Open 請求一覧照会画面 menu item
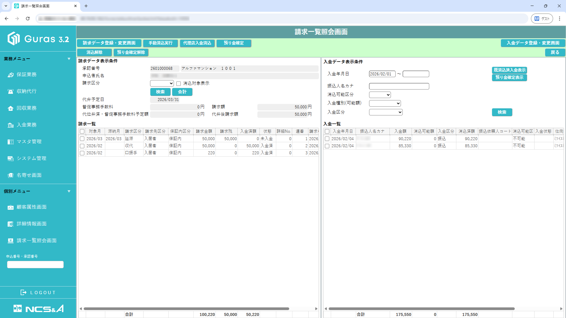This screenshot has width=566, height=318. coord(37,241)
